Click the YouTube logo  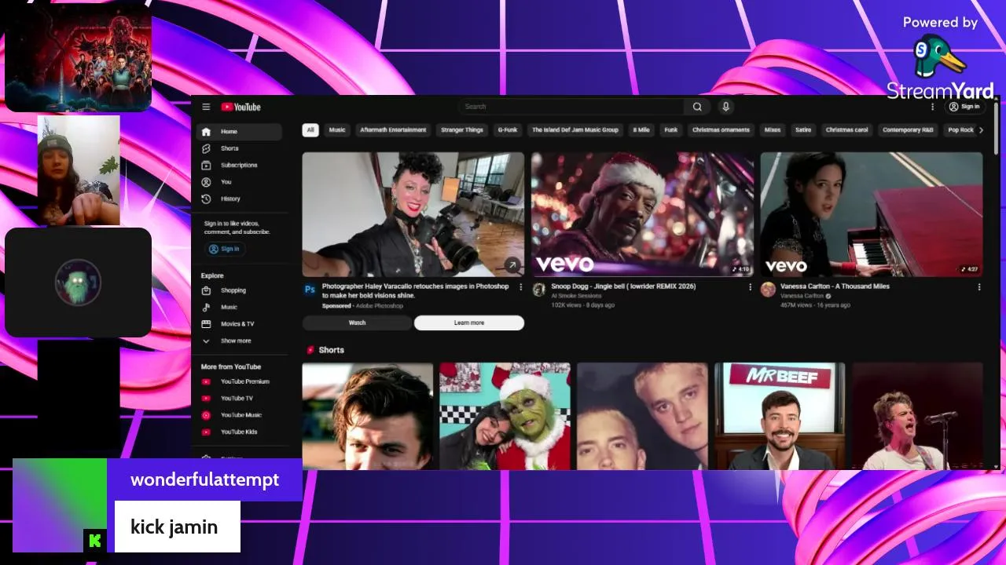(x=240, y=107)
